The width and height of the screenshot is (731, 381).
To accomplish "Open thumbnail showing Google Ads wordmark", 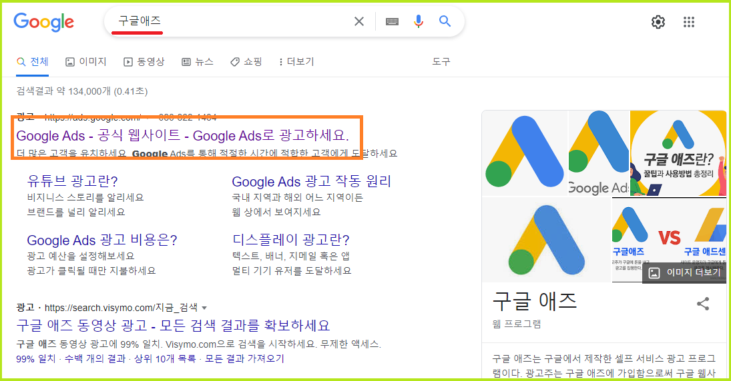I will 599,153.
